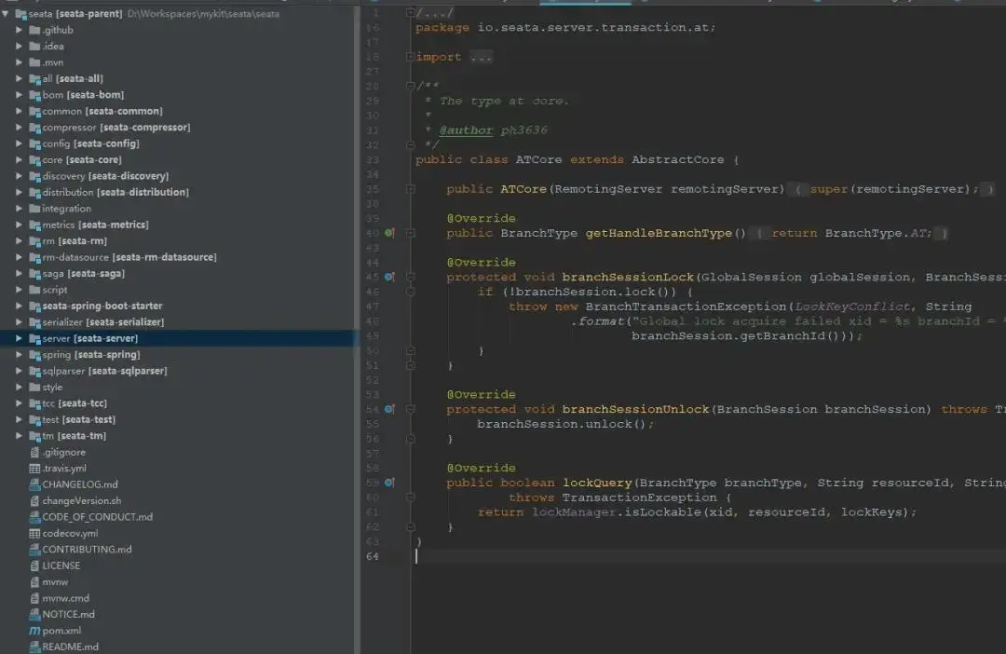Click the codecov.yml file icon
The height and width of the screenshot is (654, 1006).
point(34,533)
